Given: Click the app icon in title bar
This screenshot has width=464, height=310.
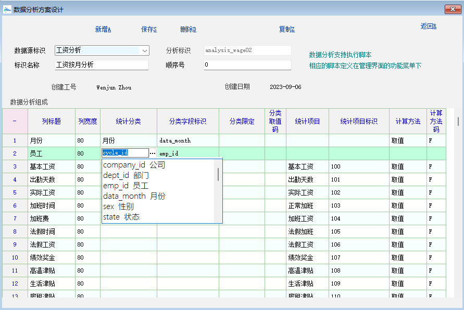Looking at the screenshot, I should 7,9.
